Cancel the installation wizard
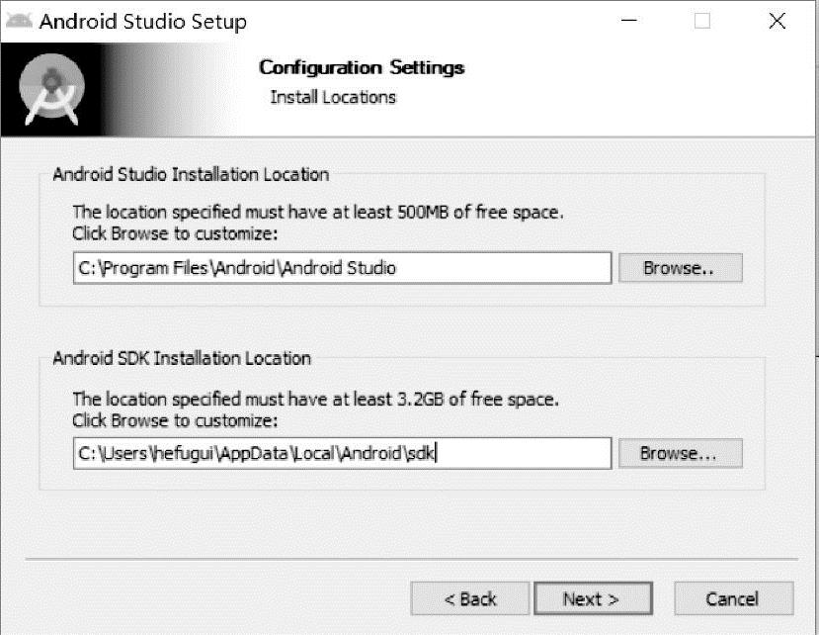Image resolution: width=819 pixels, height=635 pixels. (x=733, y=598)
